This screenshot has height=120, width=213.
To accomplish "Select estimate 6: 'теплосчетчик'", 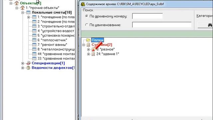I will [52, 40].
